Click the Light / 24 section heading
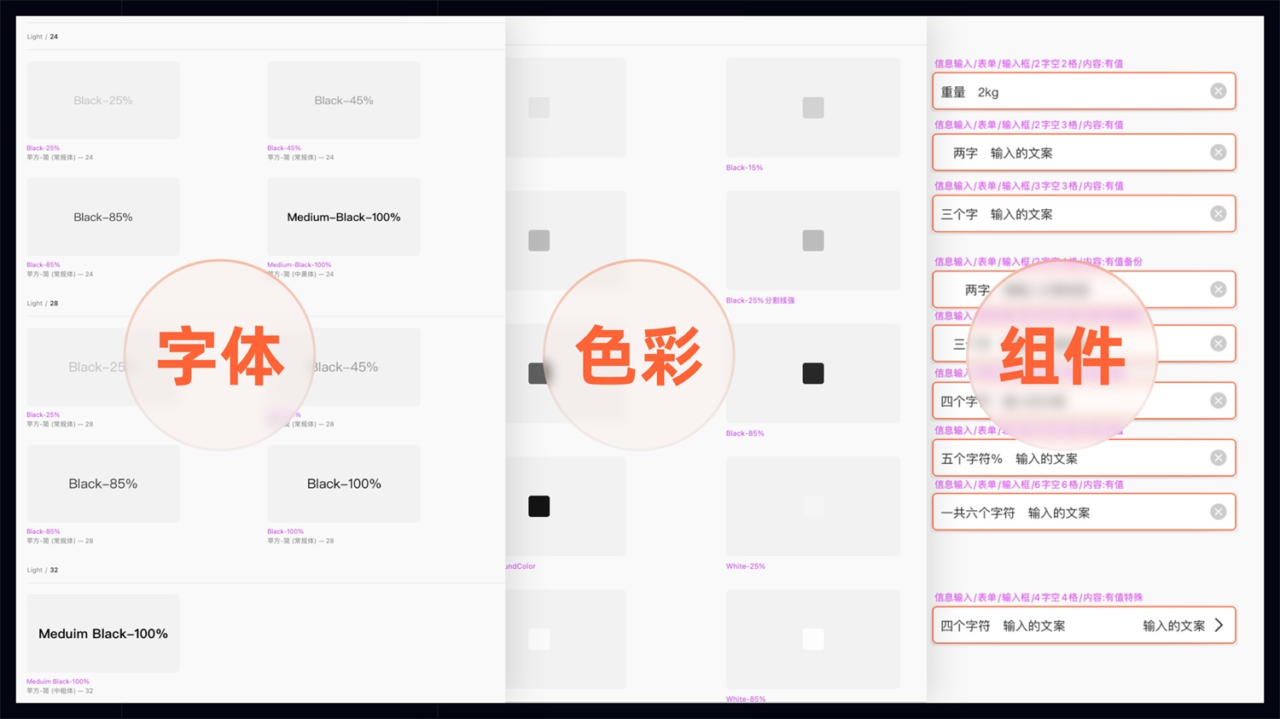 [43, 37]
